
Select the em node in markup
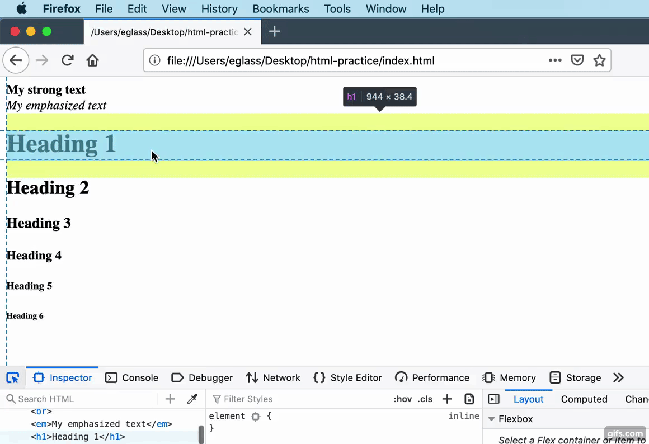[101, 424]
